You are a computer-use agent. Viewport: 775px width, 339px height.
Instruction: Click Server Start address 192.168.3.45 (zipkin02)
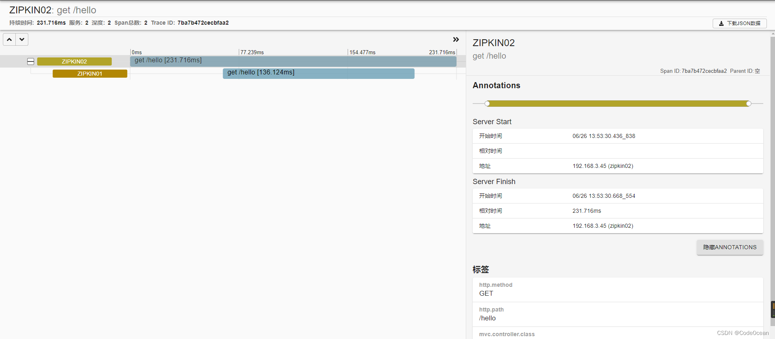click(x=603, y=166)
